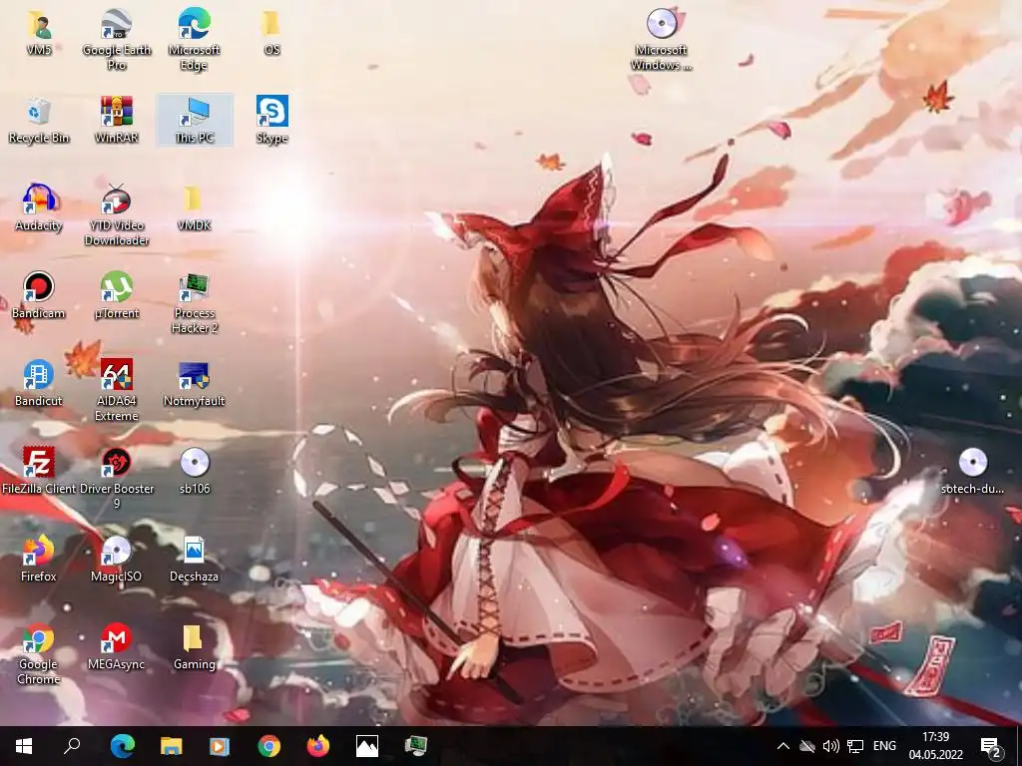Open network status tray icon
The image size is (1022, 766).
pyautogui.click(x=855, y=746)
